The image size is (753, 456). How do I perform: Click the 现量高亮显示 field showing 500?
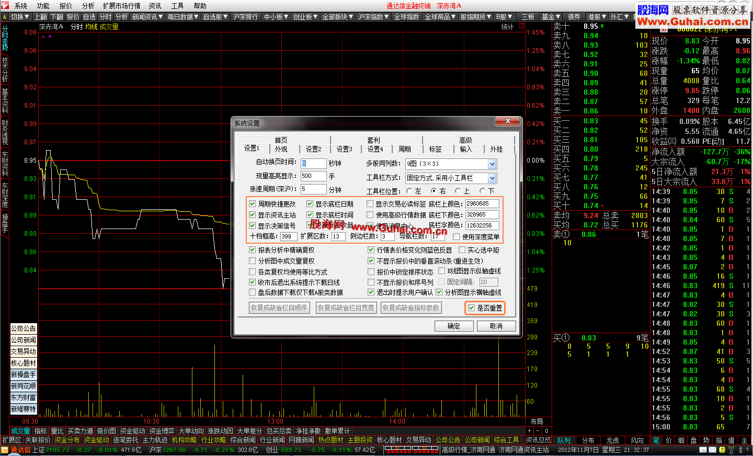pos(313,176)
